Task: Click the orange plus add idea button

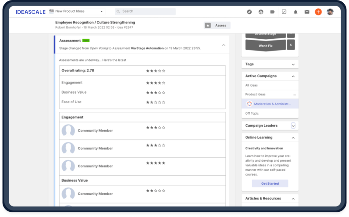Action: tap(318, 12)
